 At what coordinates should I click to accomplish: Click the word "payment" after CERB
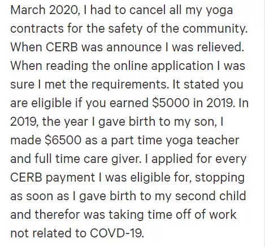tap(71, 178)
